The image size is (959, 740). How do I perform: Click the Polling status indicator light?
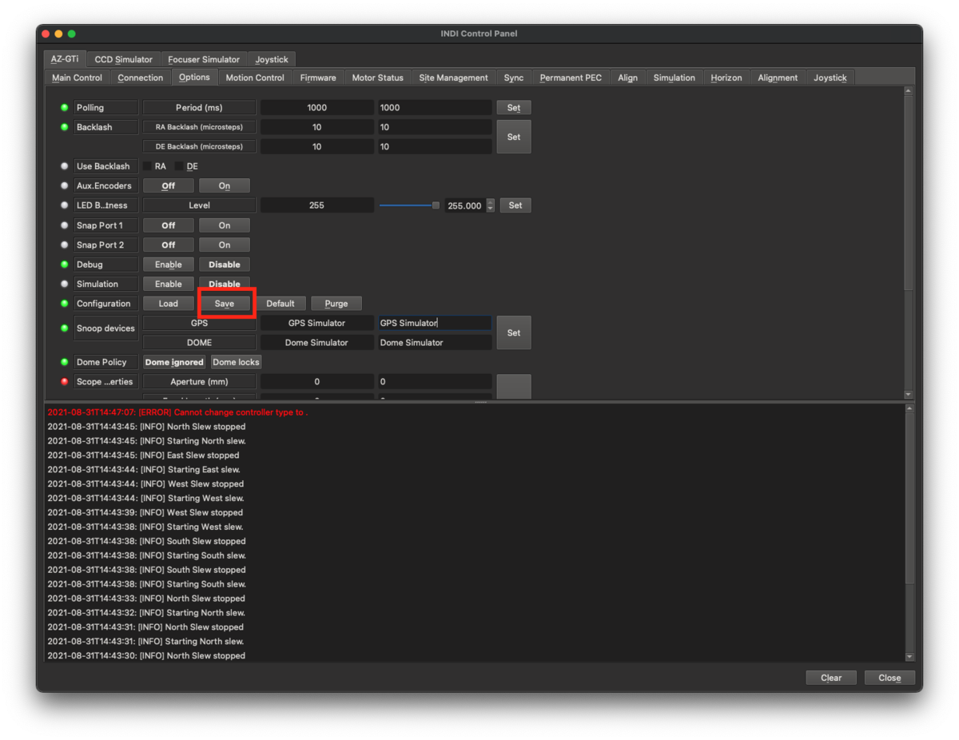tap(65, 108)
